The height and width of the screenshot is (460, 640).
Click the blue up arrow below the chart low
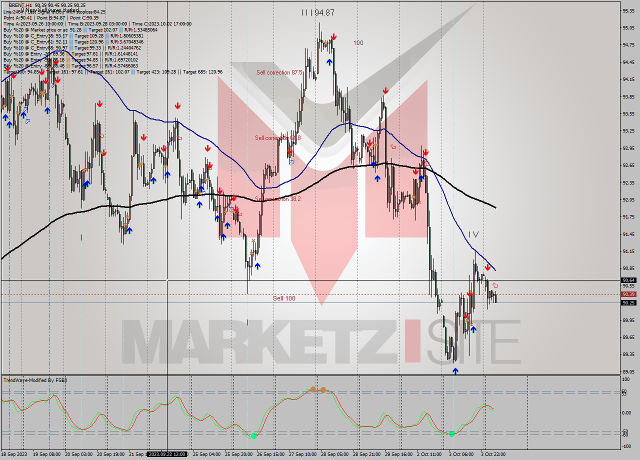[x=455, y=371]
